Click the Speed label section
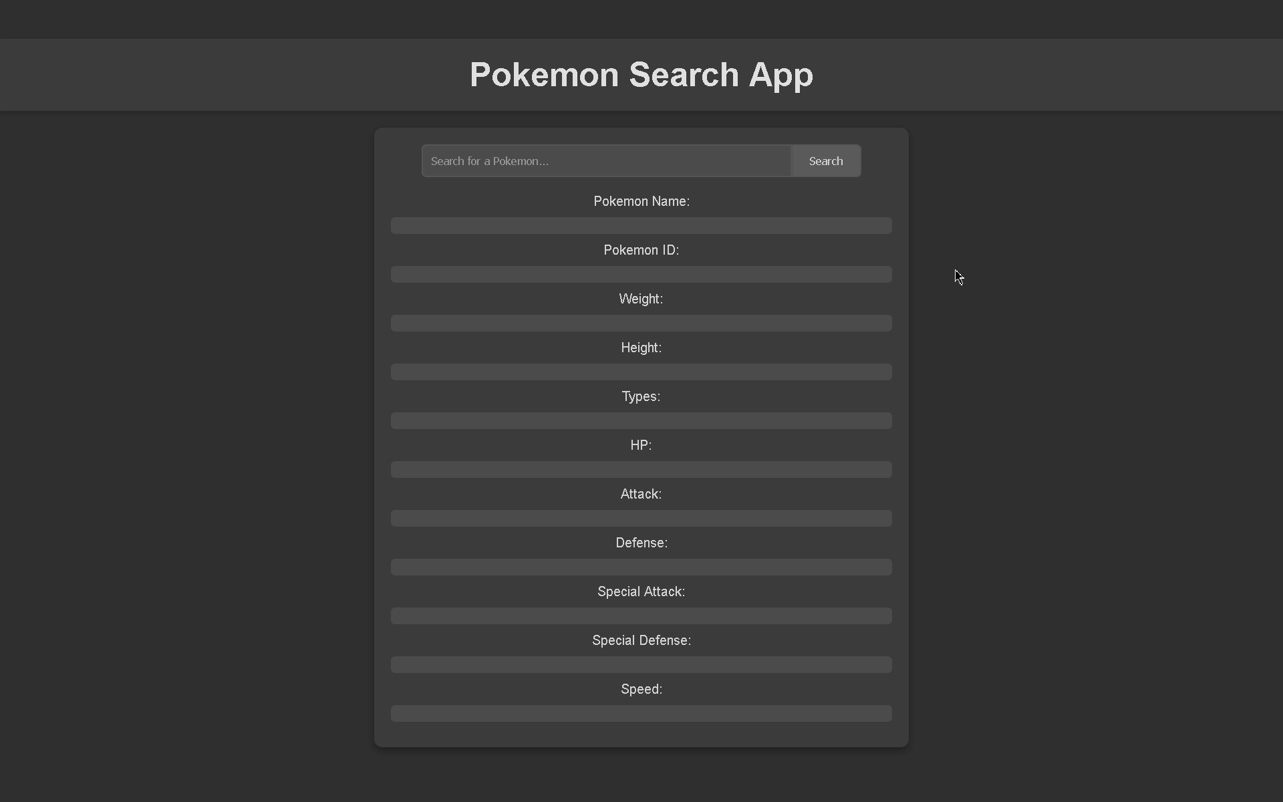 click(641, 688)
